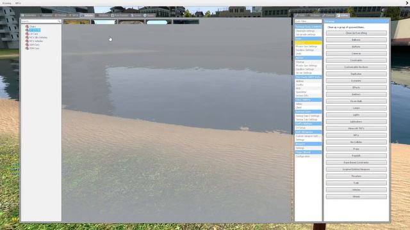Select NC's Vehicles category
The image size is (410, 230).
tap(36, 41)
